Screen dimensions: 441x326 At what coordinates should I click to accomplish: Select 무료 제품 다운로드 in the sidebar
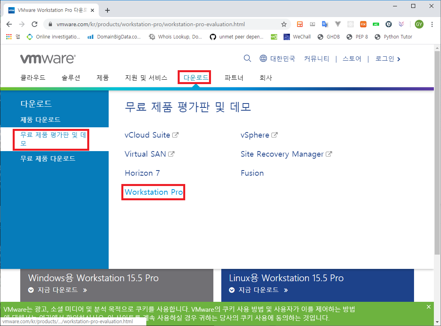pos(48,159)
